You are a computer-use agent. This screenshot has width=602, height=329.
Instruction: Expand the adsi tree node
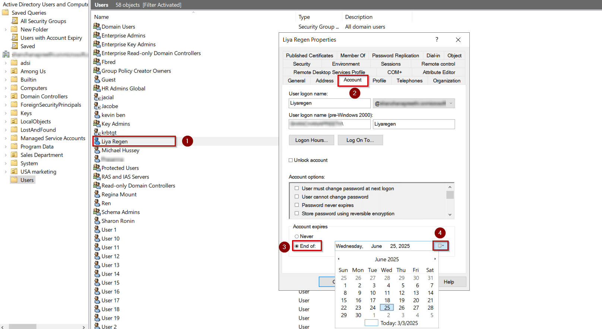point(6,63)
